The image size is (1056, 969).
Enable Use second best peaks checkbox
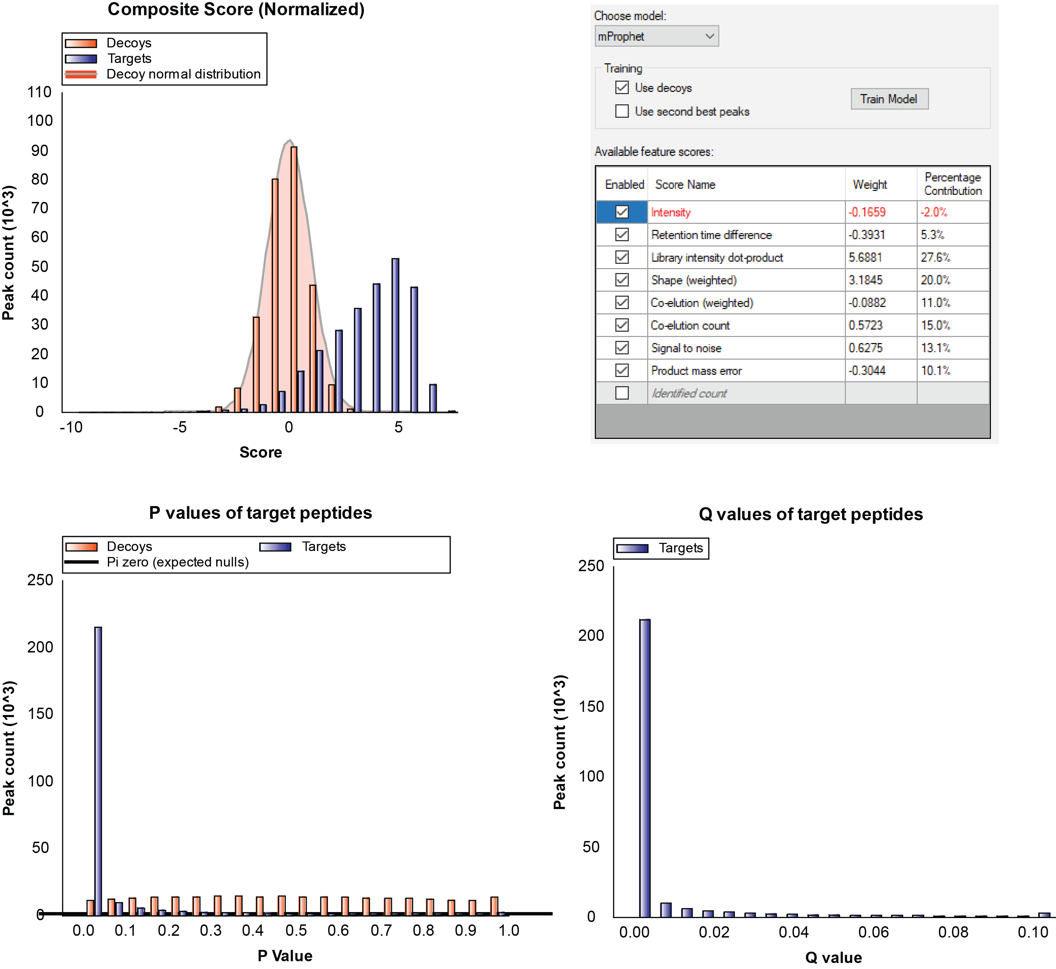click(x=622, y=111)
